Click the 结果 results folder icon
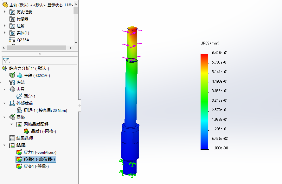The width and height of the screenshot is (282, 184). (12, 146)
